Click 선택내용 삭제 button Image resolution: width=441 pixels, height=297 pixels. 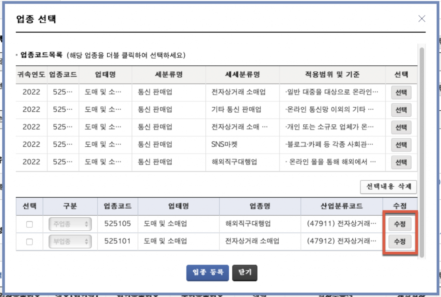click(388, 186)
